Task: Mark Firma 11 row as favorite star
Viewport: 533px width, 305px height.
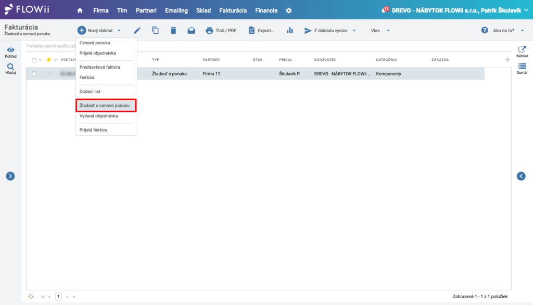Action: point(50,74)
